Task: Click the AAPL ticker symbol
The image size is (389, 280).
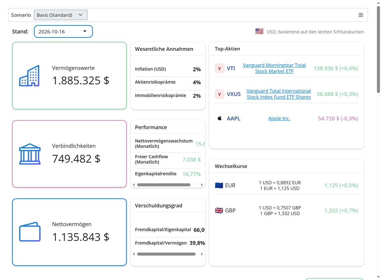Action: [233, 118]
